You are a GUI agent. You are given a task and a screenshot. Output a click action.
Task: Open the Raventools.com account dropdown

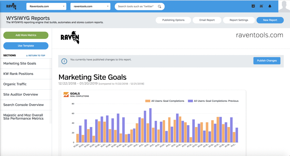(x=46, y=6)
